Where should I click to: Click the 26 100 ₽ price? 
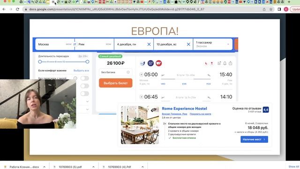coord(116,63)
